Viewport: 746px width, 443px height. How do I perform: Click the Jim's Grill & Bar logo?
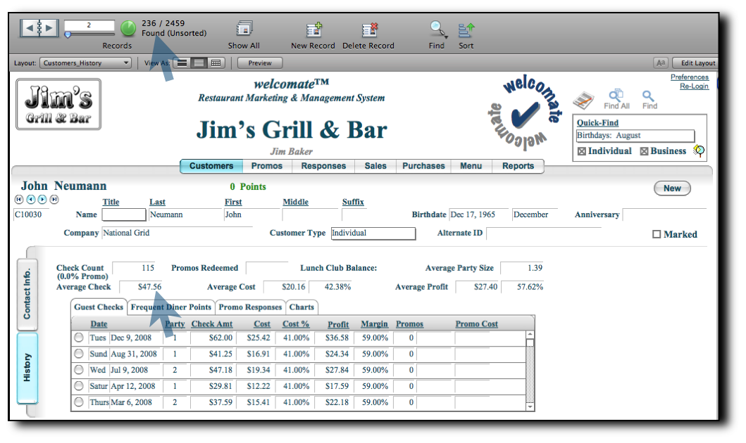[x=58, y=105]
